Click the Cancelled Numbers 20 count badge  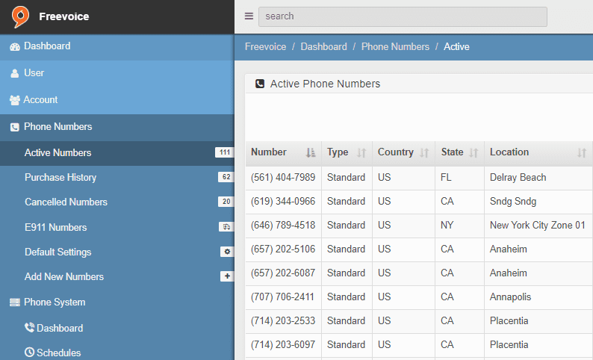(x=226, y=201)
